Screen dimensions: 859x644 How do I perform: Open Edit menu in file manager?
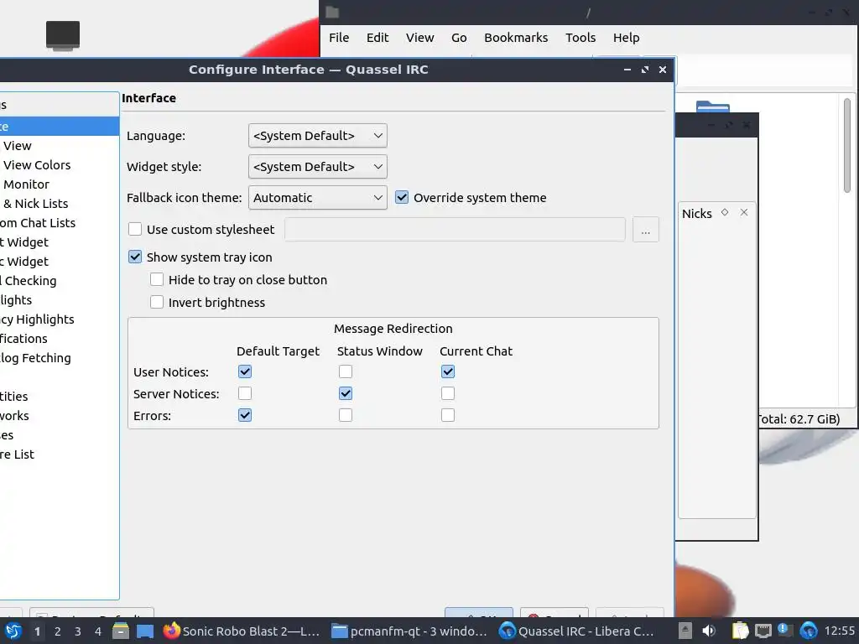point(377,37)
